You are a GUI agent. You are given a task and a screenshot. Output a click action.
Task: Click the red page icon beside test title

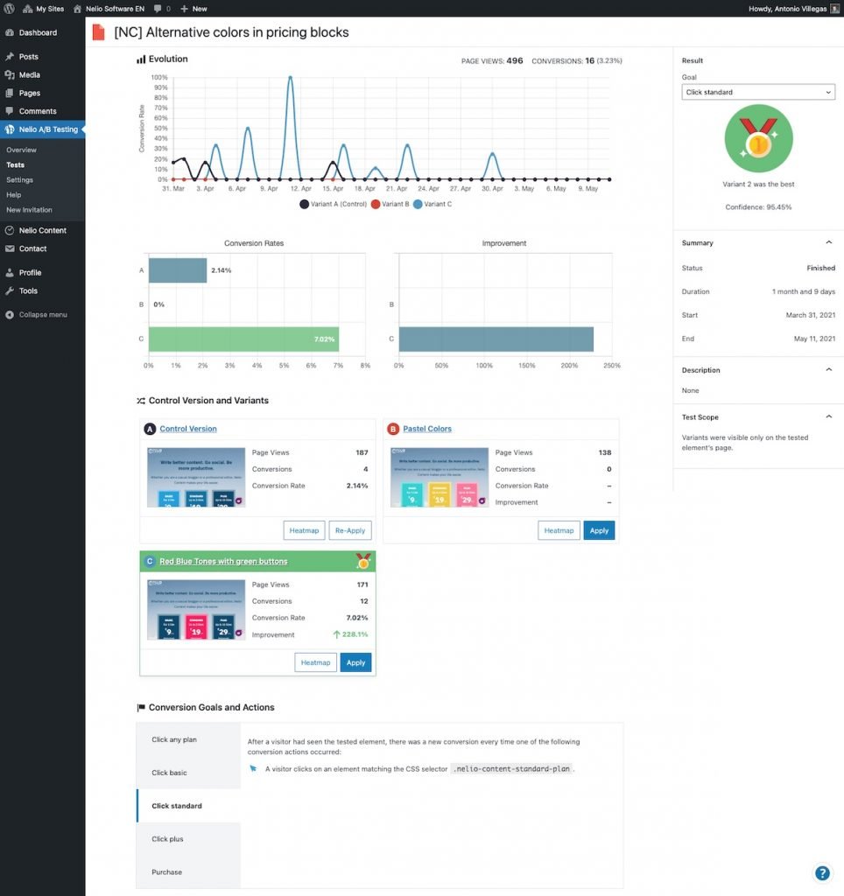pyautogui.click(x=98, y=32)
